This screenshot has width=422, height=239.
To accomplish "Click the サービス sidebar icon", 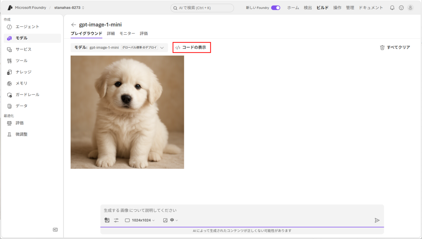I will pos(9,50).
